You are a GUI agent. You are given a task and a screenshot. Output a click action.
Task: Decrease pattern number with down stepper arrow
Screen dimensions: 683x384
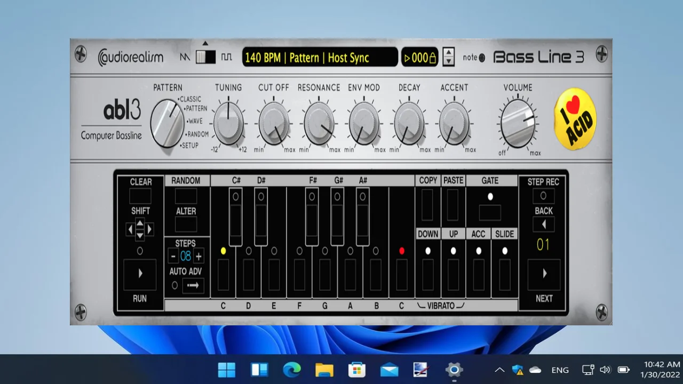point(449,61)
